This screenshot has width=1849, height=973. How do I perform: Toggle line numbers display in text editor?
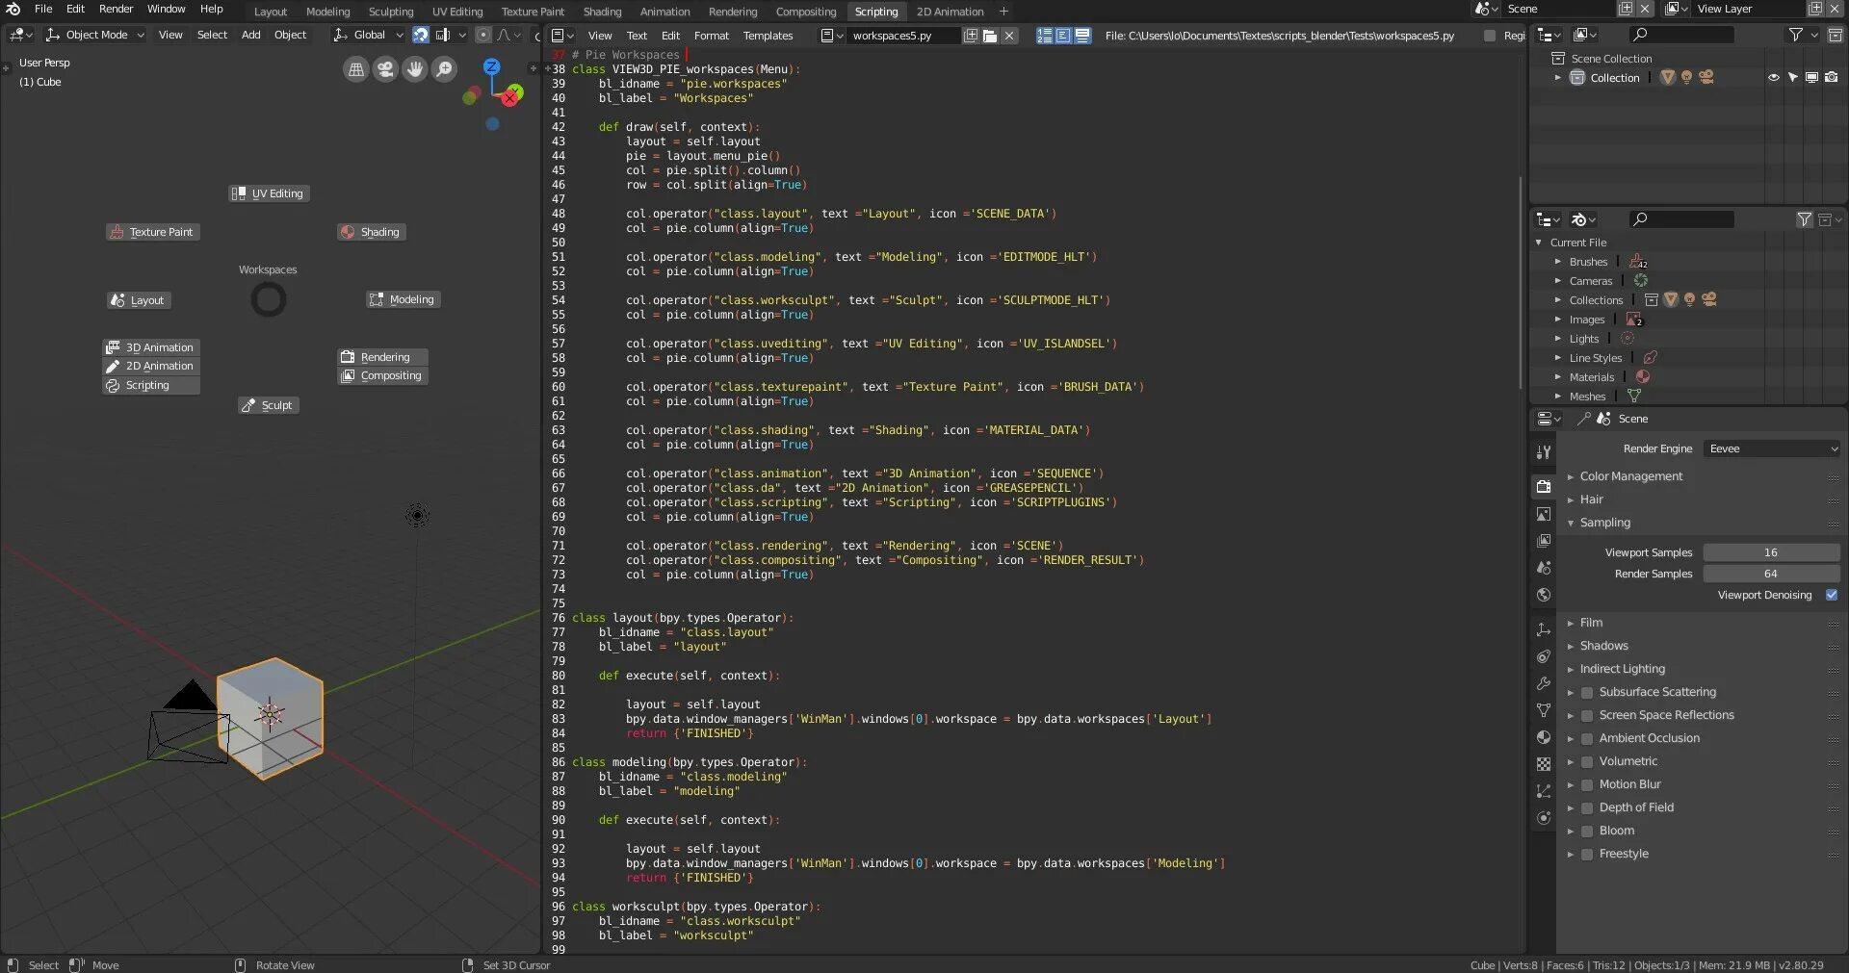tap(1044, 36)
